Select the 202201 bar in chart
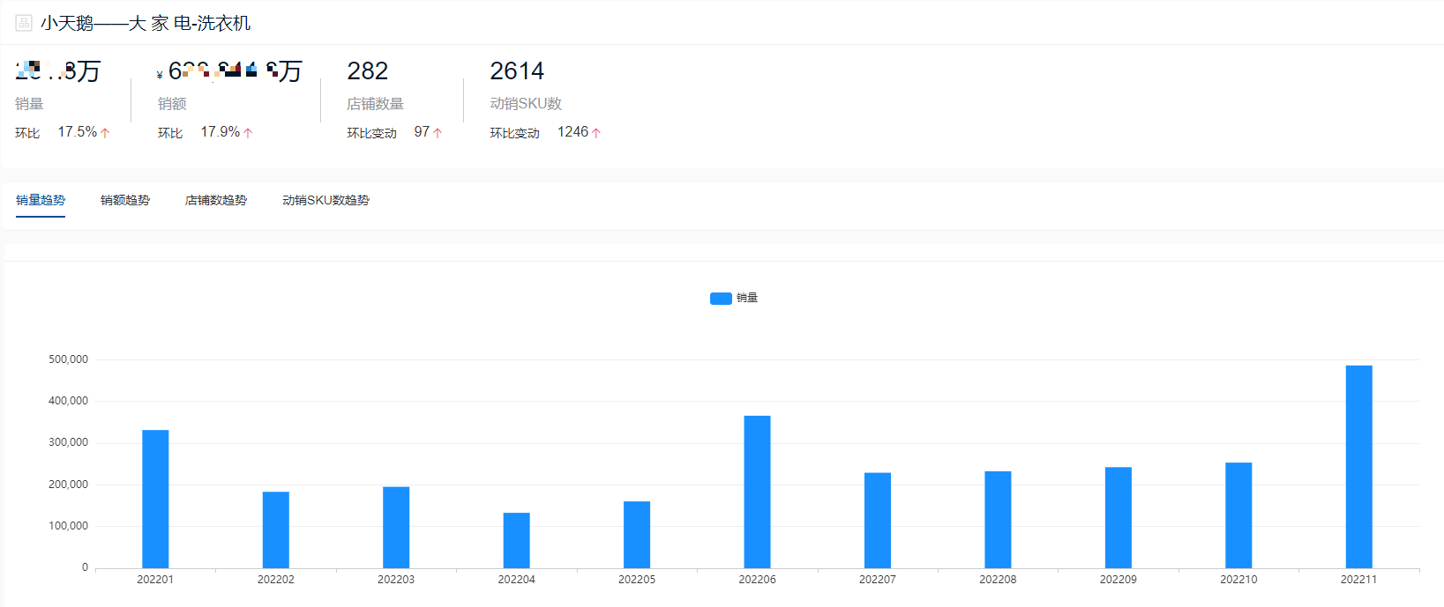Image resolution: width=1444 pixels, height=607 pixels. 155,499
